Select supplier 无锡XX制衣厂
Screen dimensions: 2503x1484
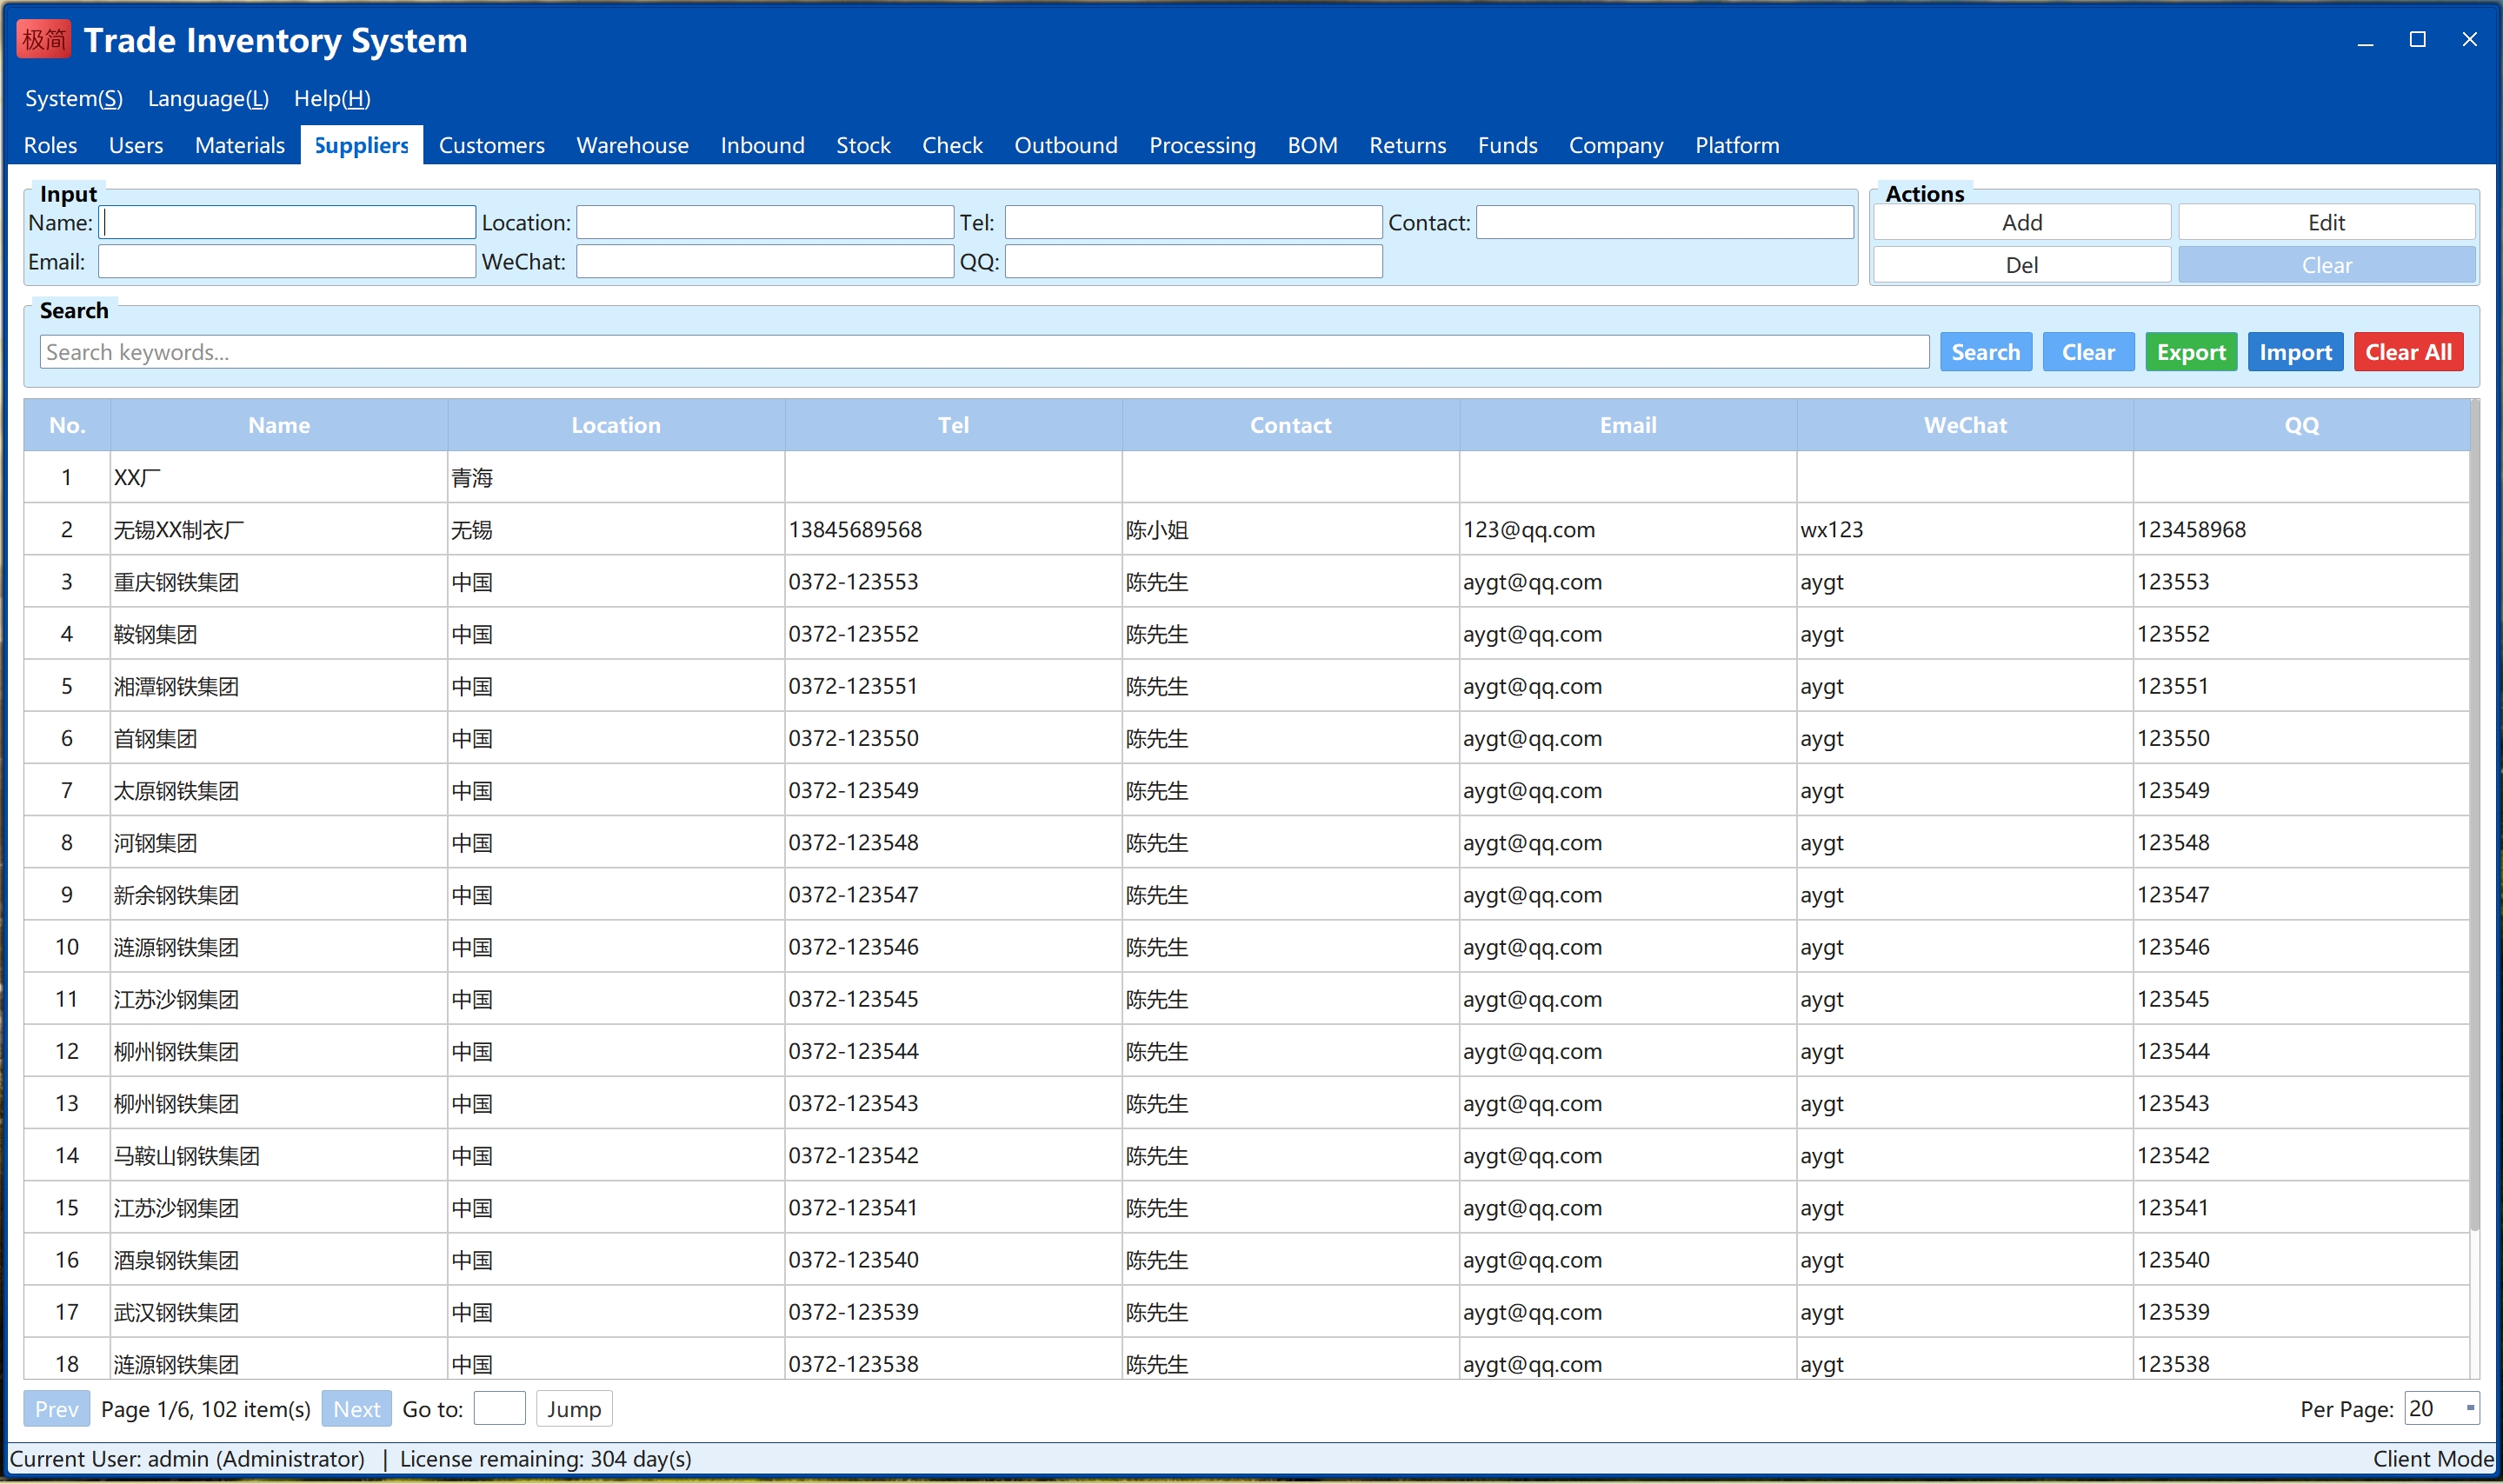point(1247,529)
